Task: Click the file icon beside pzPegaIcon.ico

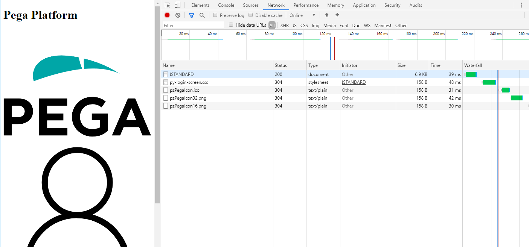Action: pyautogui.click(x=165, y=90)
